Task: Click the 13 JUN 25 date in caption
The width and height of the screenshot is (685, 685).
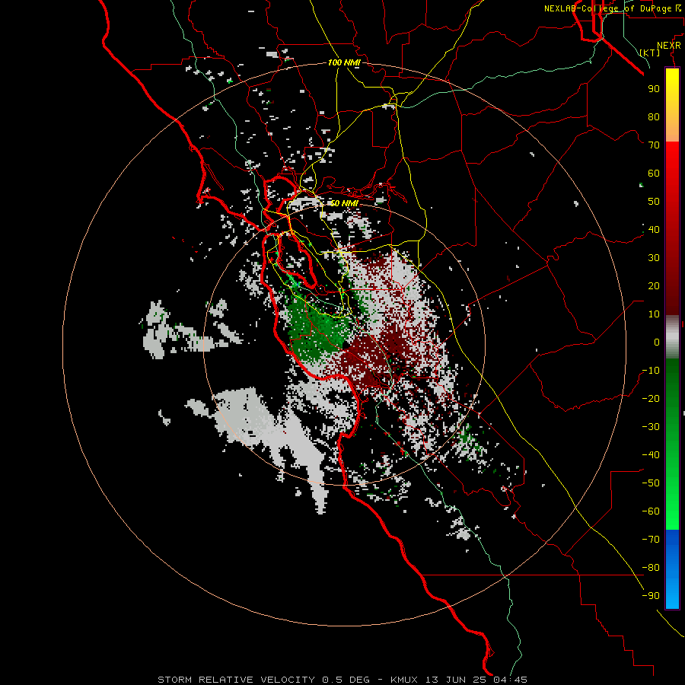Action: [456, 680]
